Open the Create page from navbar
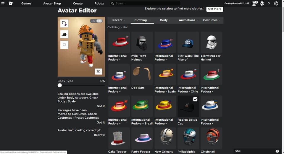Screen dimensions: 284x154 [x=78, y=4]
